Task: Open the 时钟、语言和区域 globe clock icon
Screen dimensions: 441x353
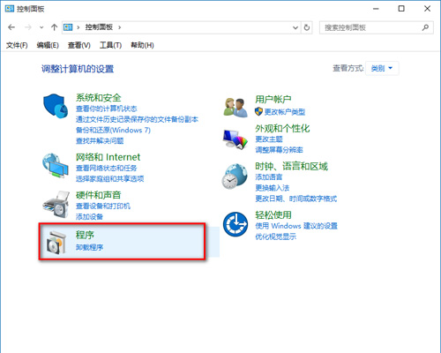Action: click(x=235, y=176)
